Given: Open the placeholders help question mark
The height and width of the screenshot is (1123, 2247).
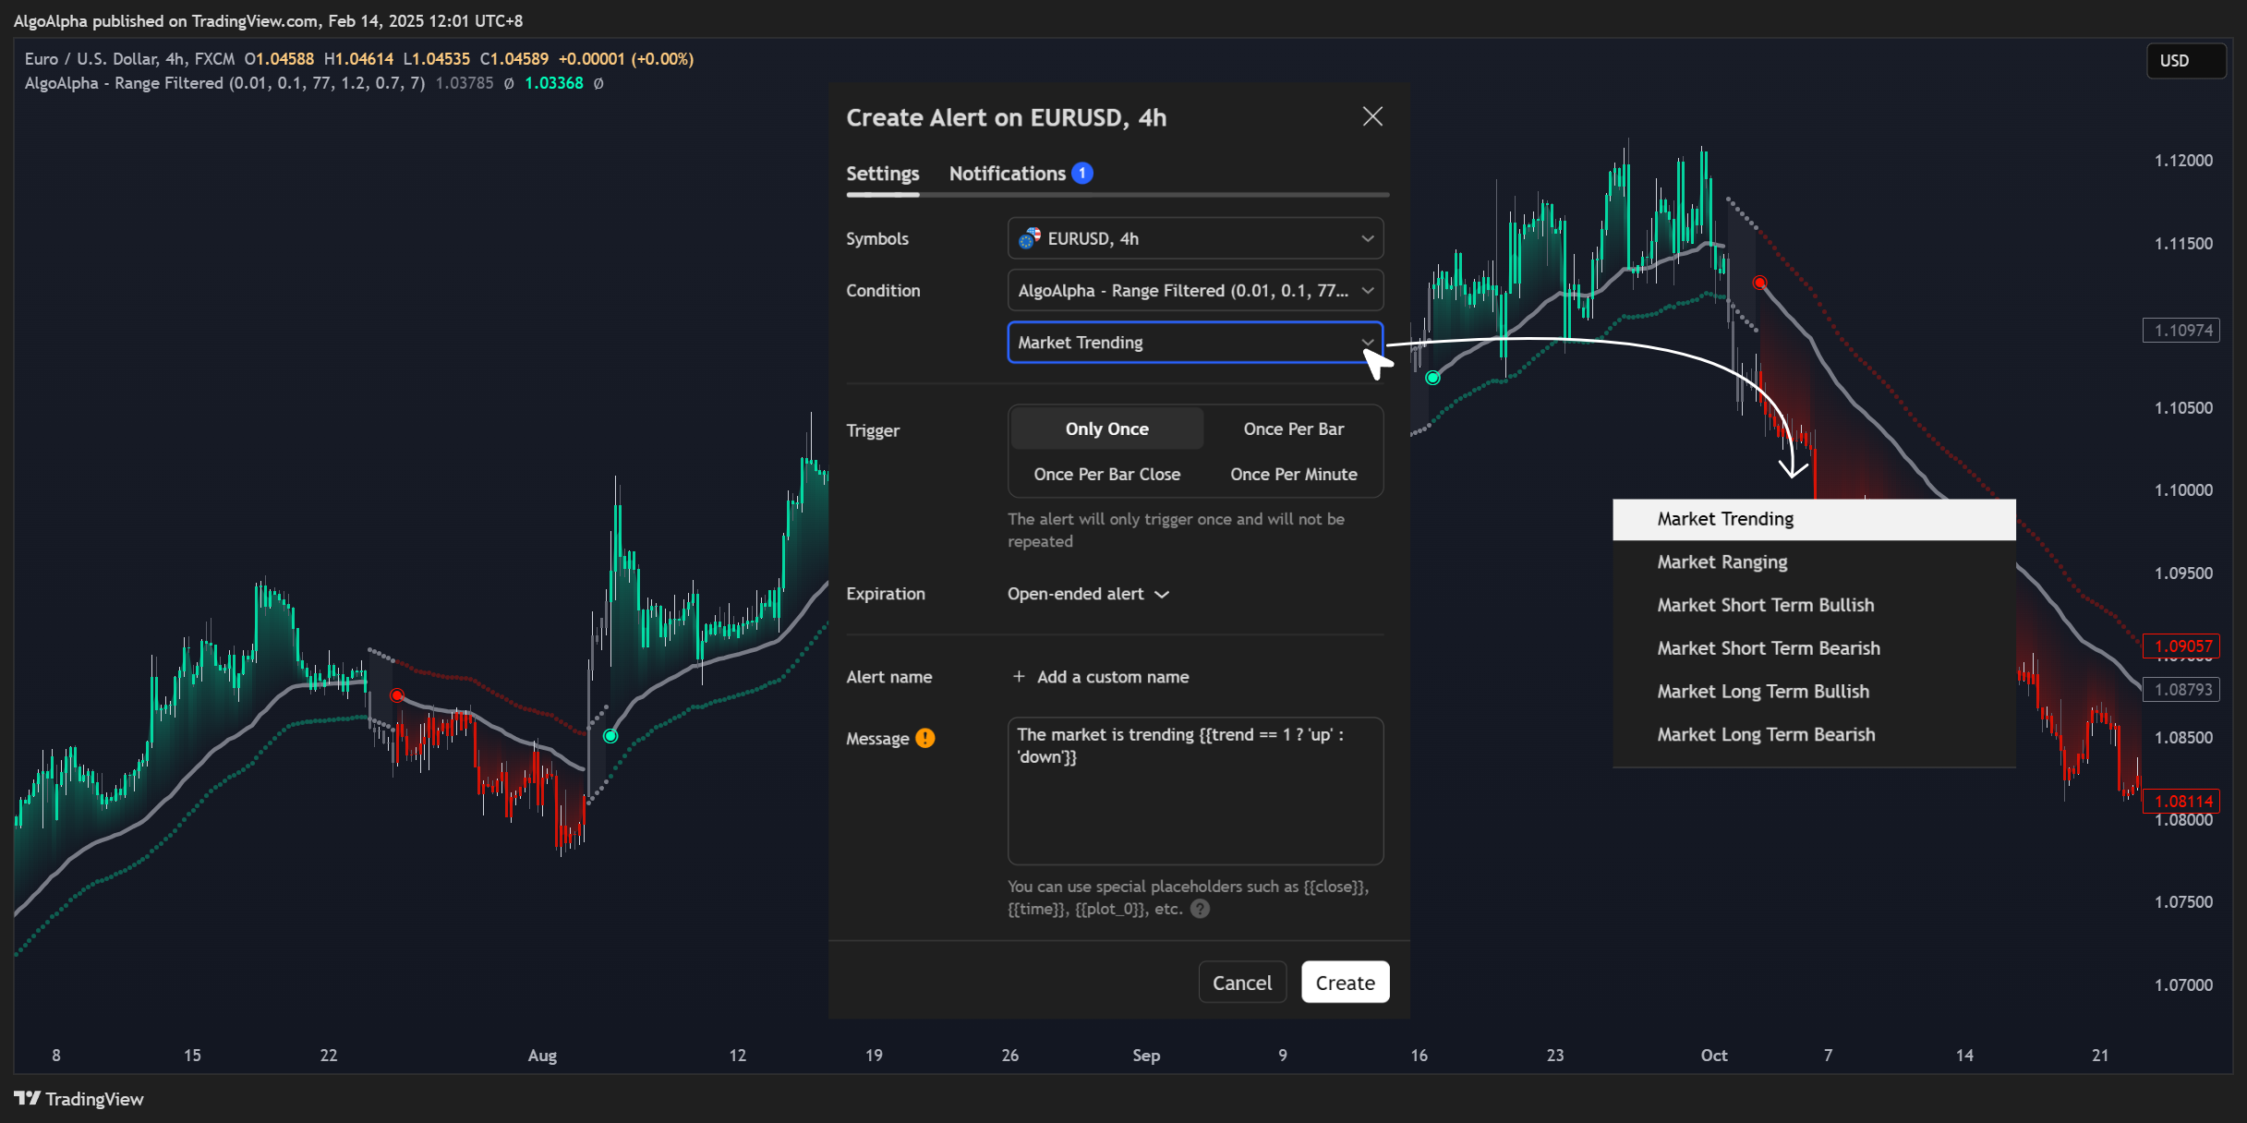Looking at the screenshot, I should tap(1200, 909).
